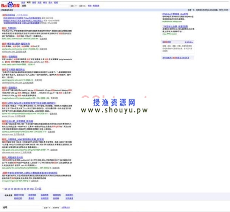Open the 姚明官方网站-搜狐网站 result
230x212 pixels.
pyautogui.click(x=13, y=70)
